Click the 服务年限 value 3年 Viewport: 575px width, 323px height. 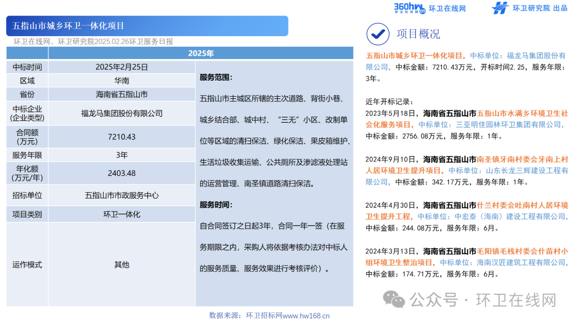point(122,155)
